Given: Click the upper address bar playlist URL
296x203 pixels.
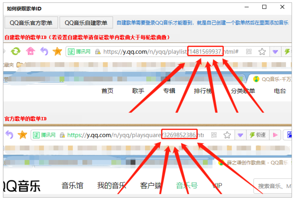Looking at the screenshot, I should tap(171, 52).
